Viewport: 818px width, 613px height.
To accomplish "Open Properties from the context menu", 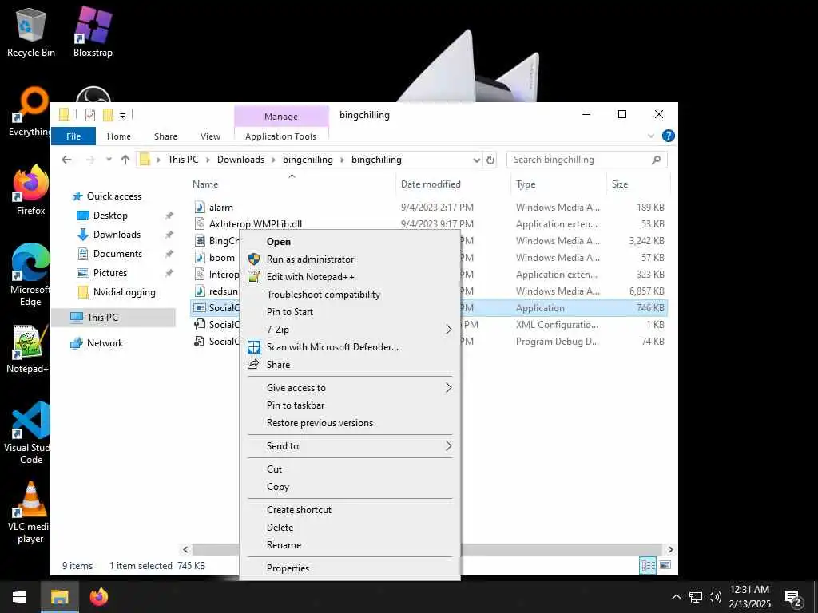I will click(x=350, y=568).
